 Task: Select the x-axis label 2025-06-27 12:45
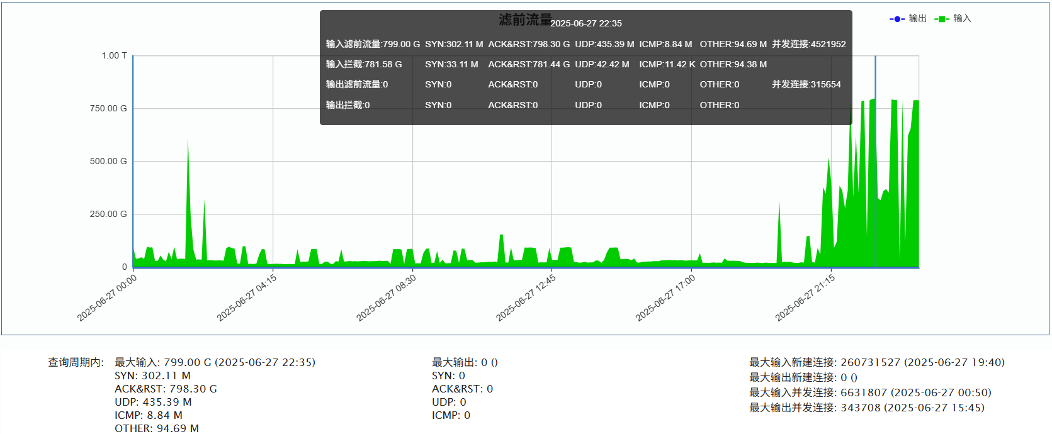[526, 298]
